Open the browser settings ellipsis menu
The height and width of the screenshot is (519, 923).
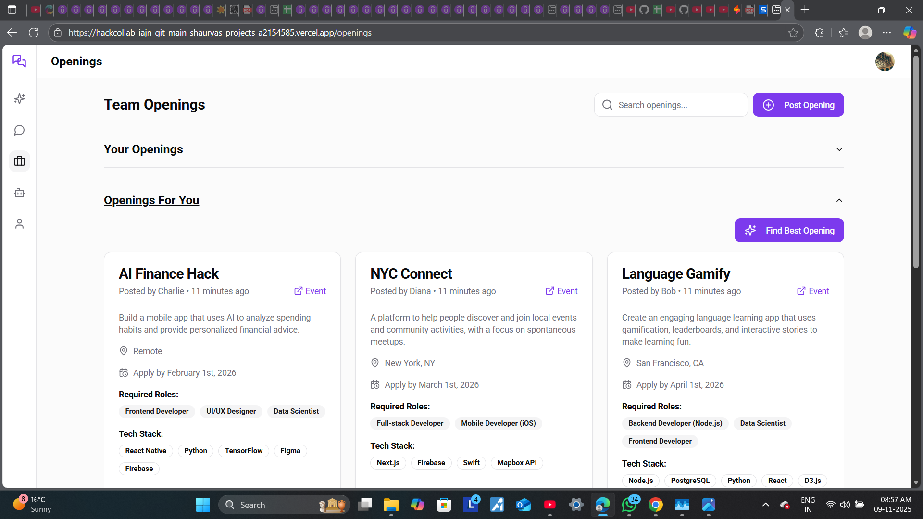(x=888, y=32)
